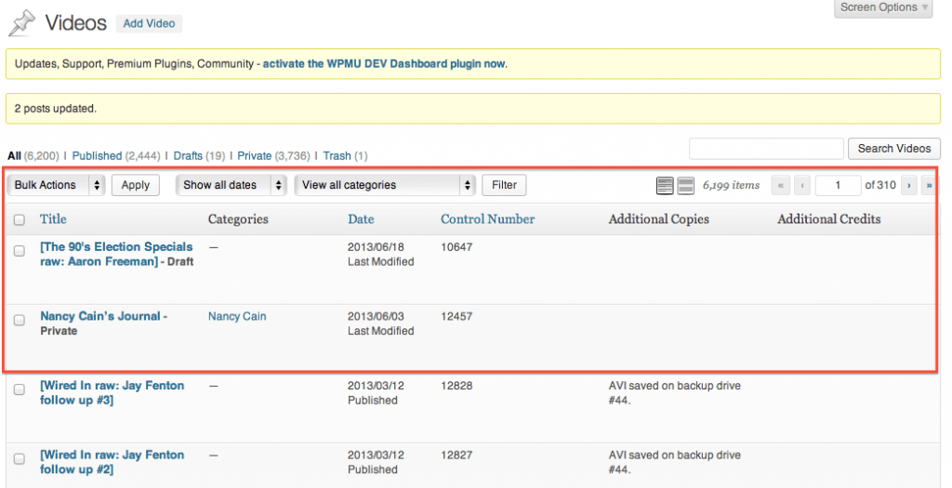Go to first page arrow
Screen dimensions: 952x488
click(781, 186)
